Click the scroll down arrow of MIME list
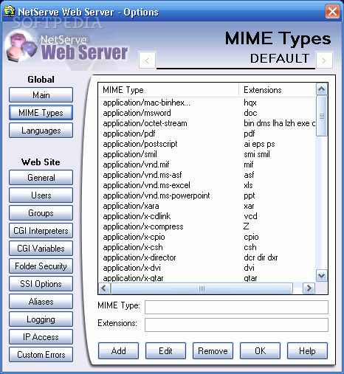This screenshot has height=374, width=344. (322, 276)
